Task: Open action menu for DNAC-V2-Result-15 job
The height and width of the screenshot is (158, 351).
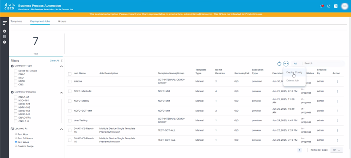Action: 337,140
